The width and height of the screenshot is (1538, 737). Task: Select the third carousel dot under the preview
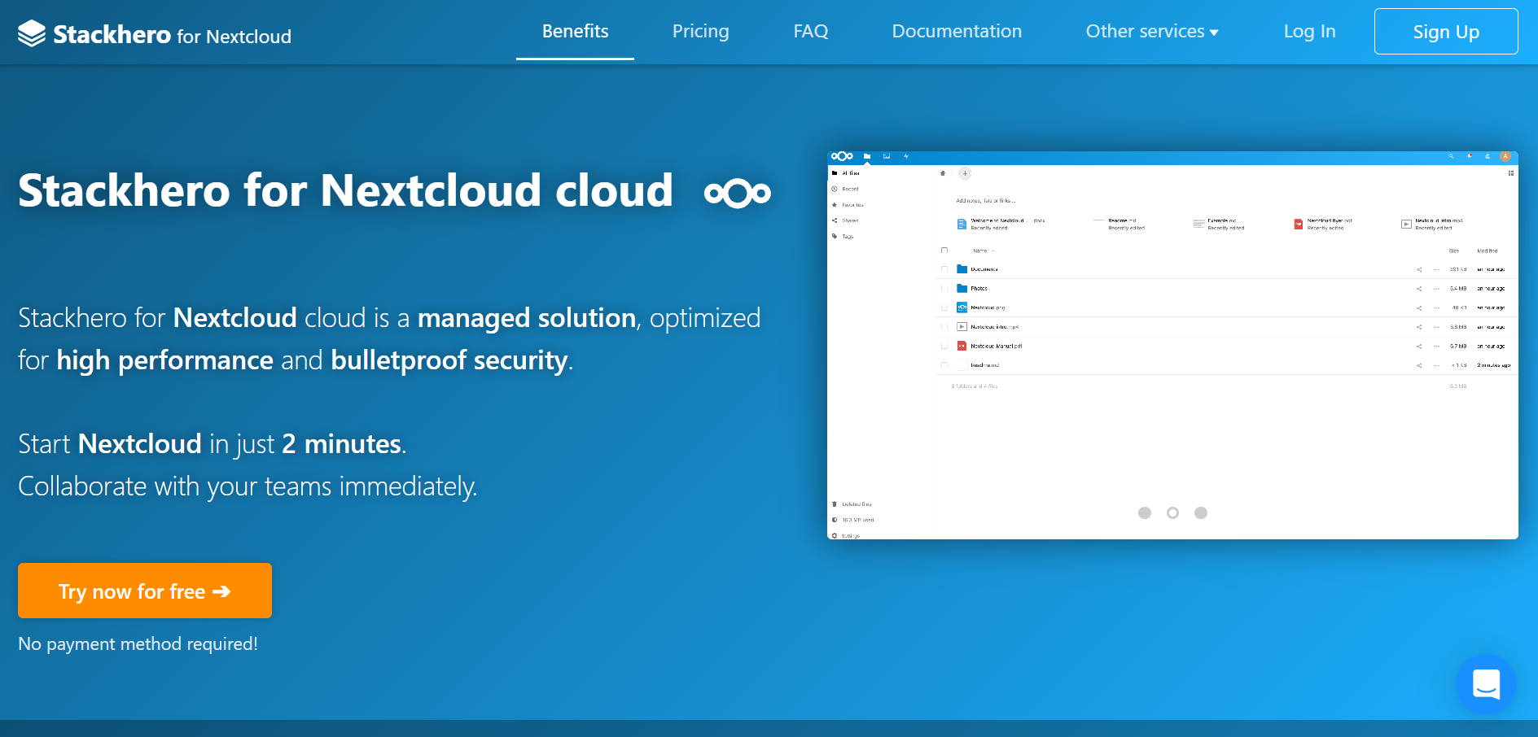1201,512
